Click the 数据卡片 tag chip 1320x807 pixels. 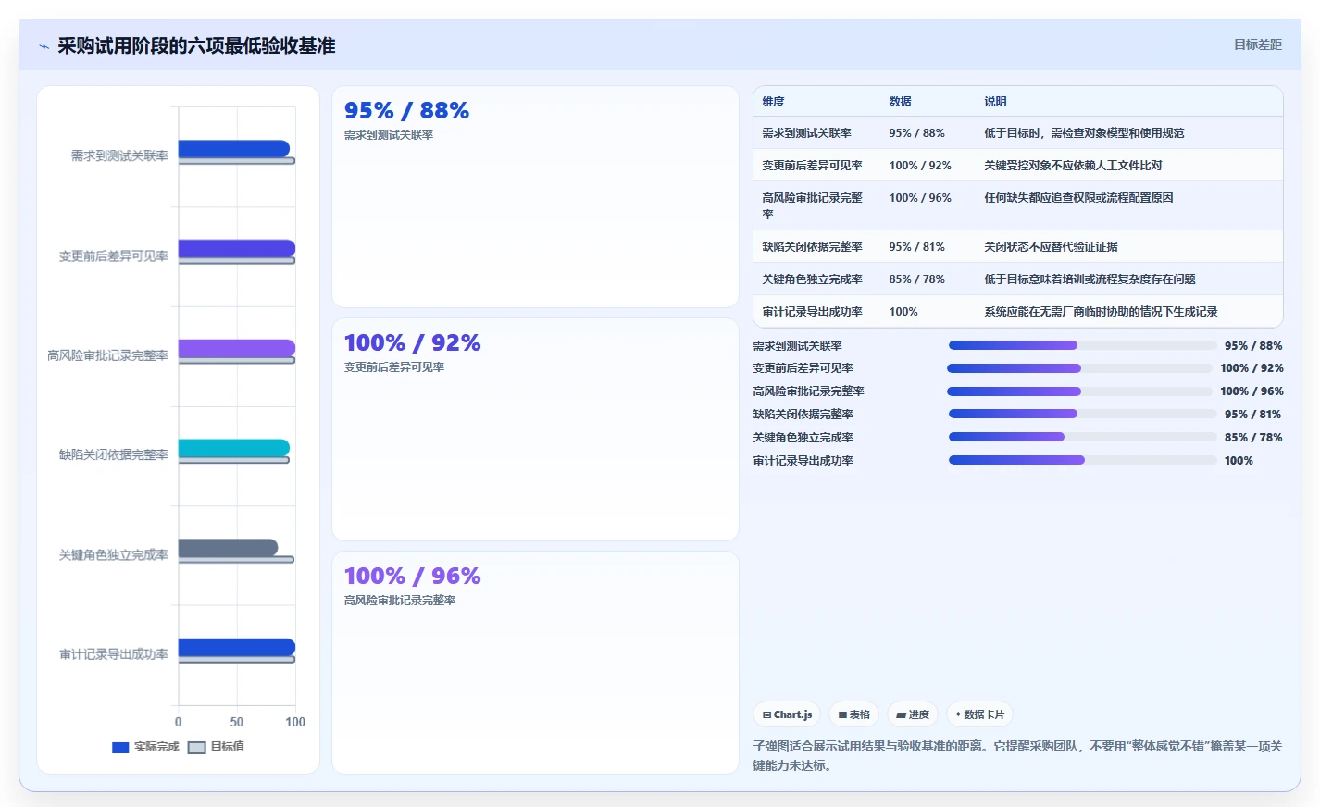pos(979,714)
